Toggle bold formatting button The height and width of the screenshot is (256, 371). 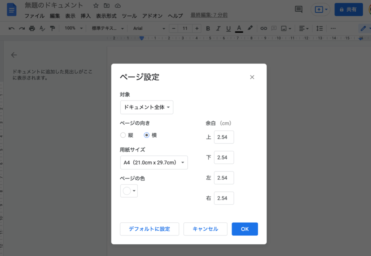208,28
